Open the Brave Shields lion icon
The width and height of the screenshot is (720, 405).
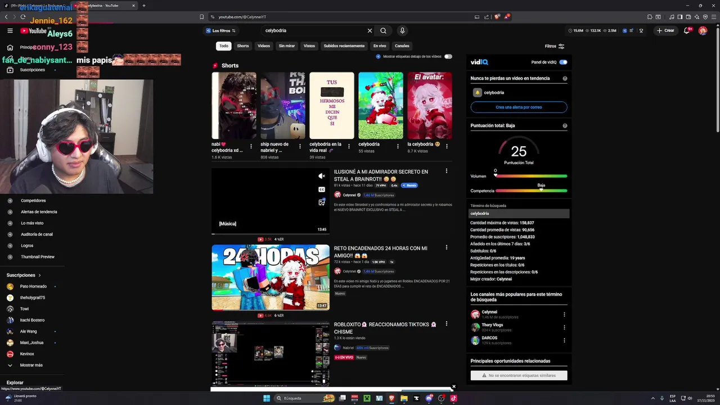pyautogui.click(x=497, y=17)
